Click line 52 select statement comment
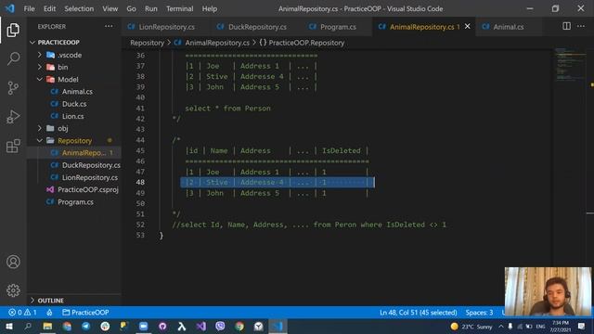The height and width of the screenshot is (334, 594). coord(309,225)
